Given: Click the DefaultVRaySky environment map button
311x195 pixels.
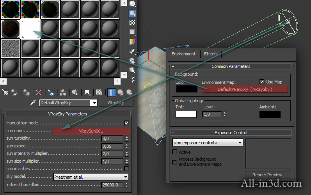Looking at the screenshot, I should pyautogui.click(x=245, y=89).
